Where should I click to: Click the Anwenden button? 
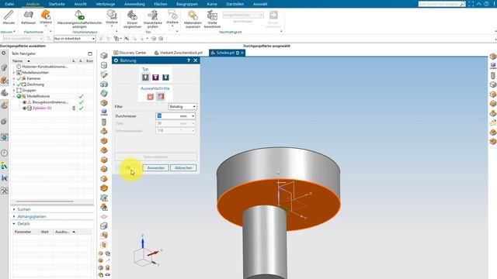point(155,167)
